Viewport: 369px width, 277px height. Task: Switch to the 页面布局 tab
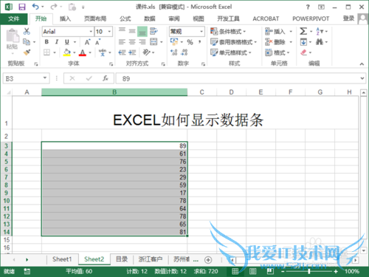(95, 18)
